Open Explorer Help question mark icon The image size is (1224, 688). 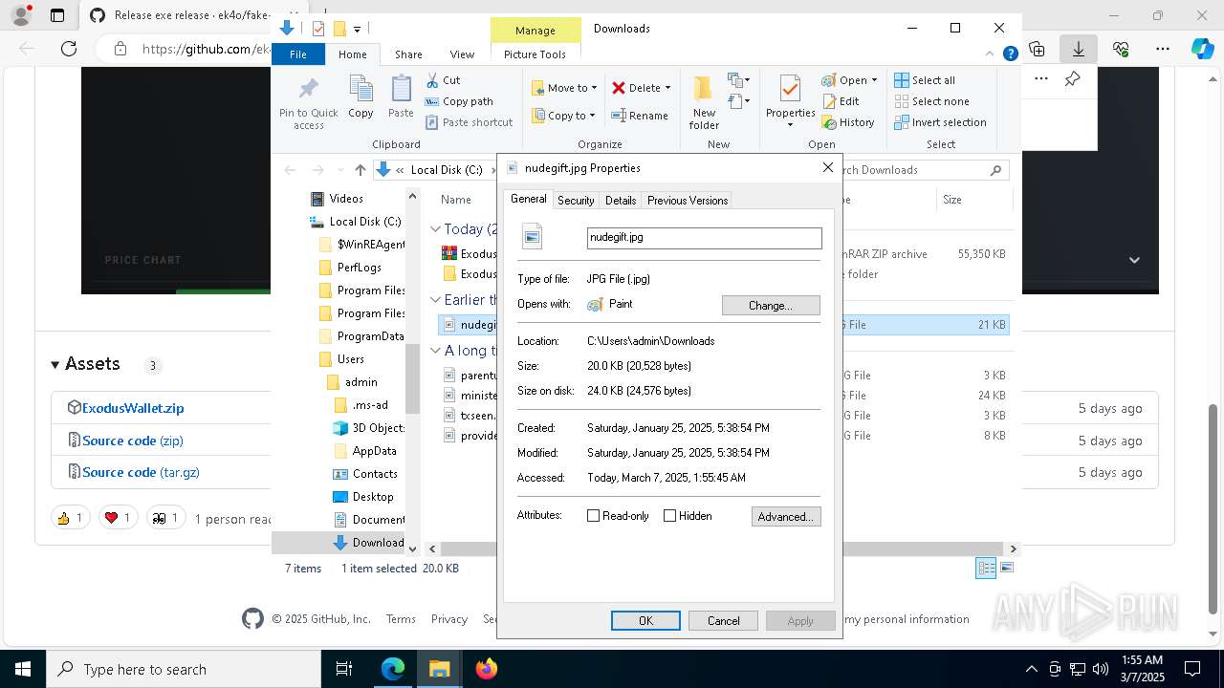pyautogui.click(x=1010, y=54)
